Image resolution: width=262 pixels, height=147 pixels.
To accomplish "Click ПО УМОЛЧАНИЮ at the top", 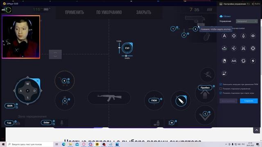I will (x=109, y=12).
